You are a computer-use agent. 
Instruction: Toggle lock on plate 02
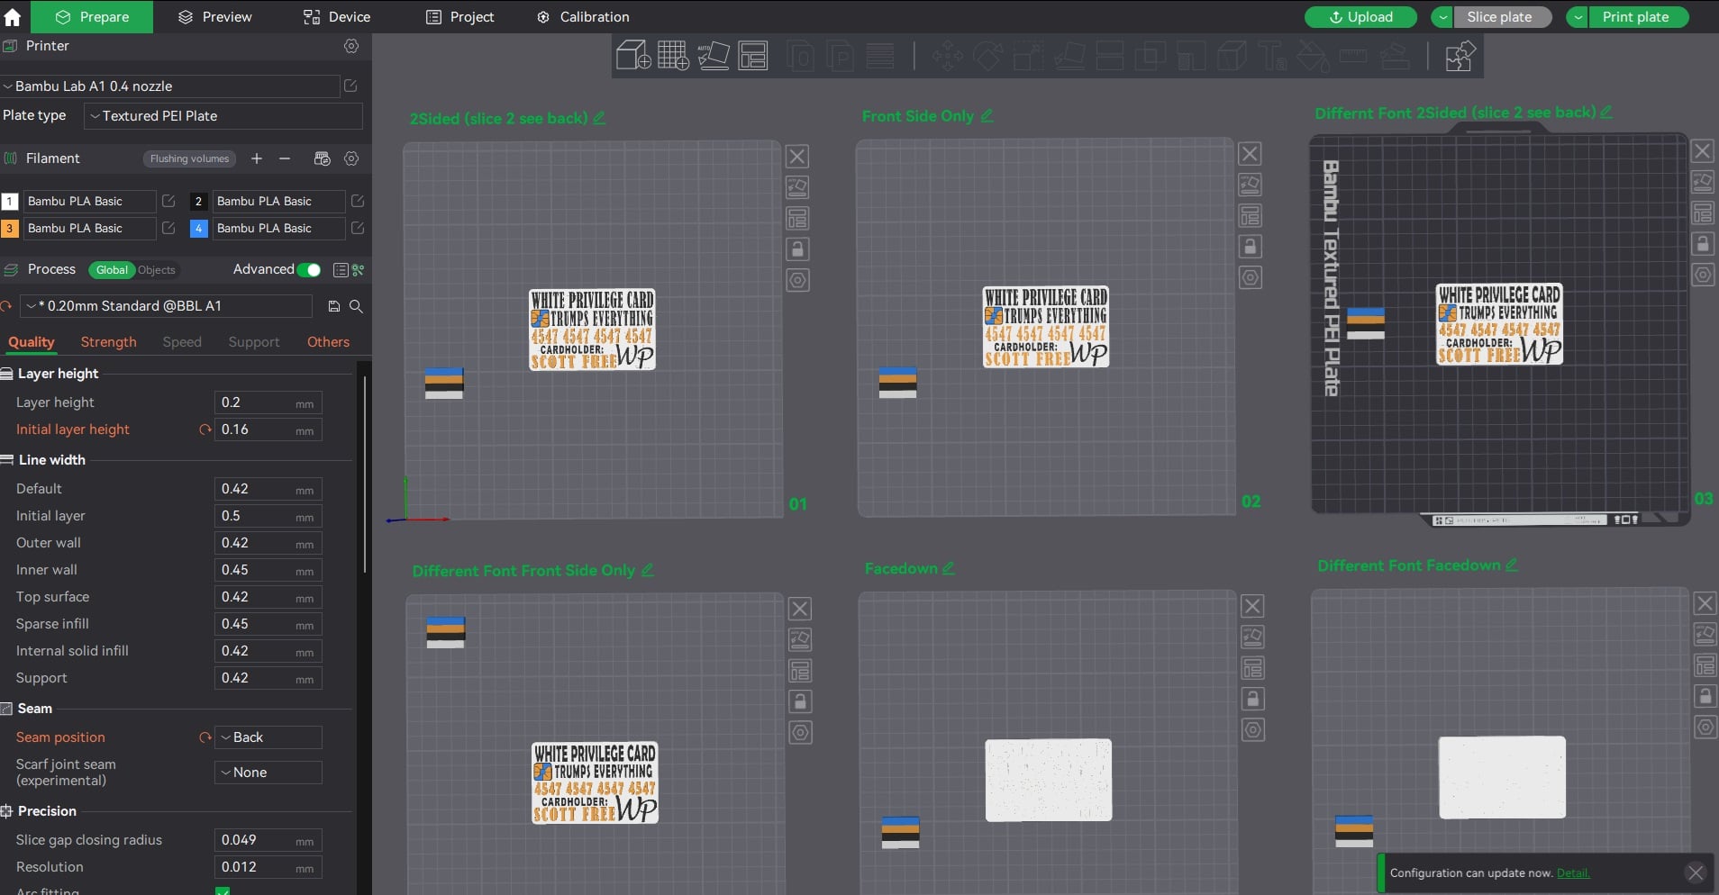[x=1251, y=247]
